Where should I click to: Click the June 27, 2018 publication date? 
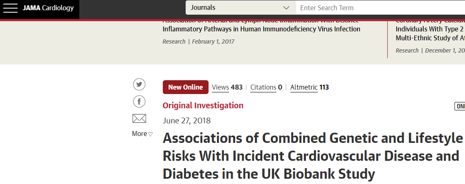[x=186, y=120]
